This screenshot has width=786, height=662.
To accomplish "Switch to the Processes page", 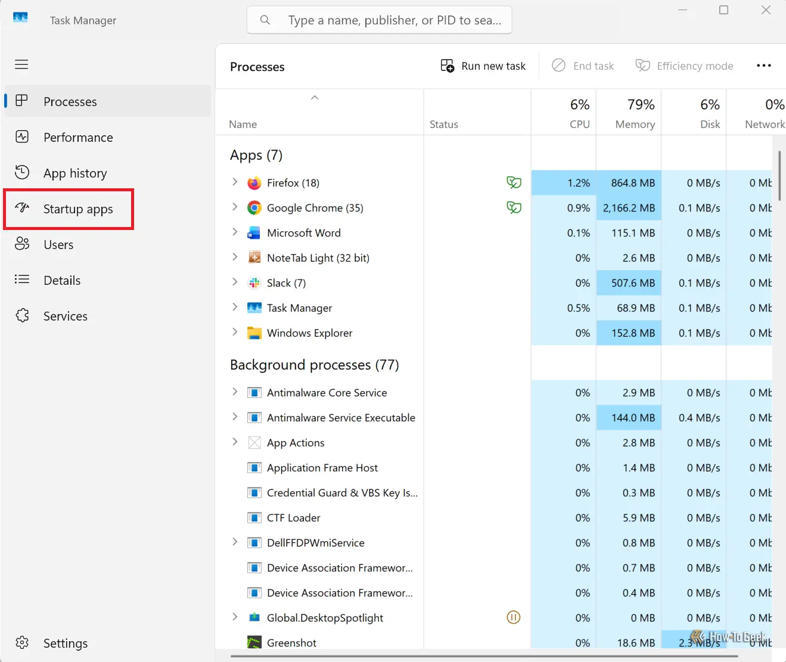I will coord(108,101).
